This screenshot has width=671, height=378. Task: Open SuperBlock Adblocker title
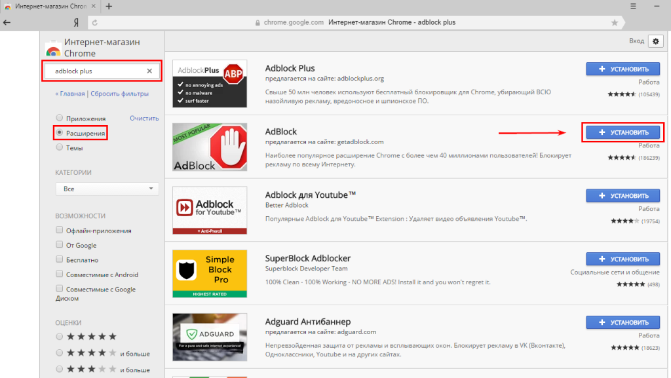[x=308, y=258]
